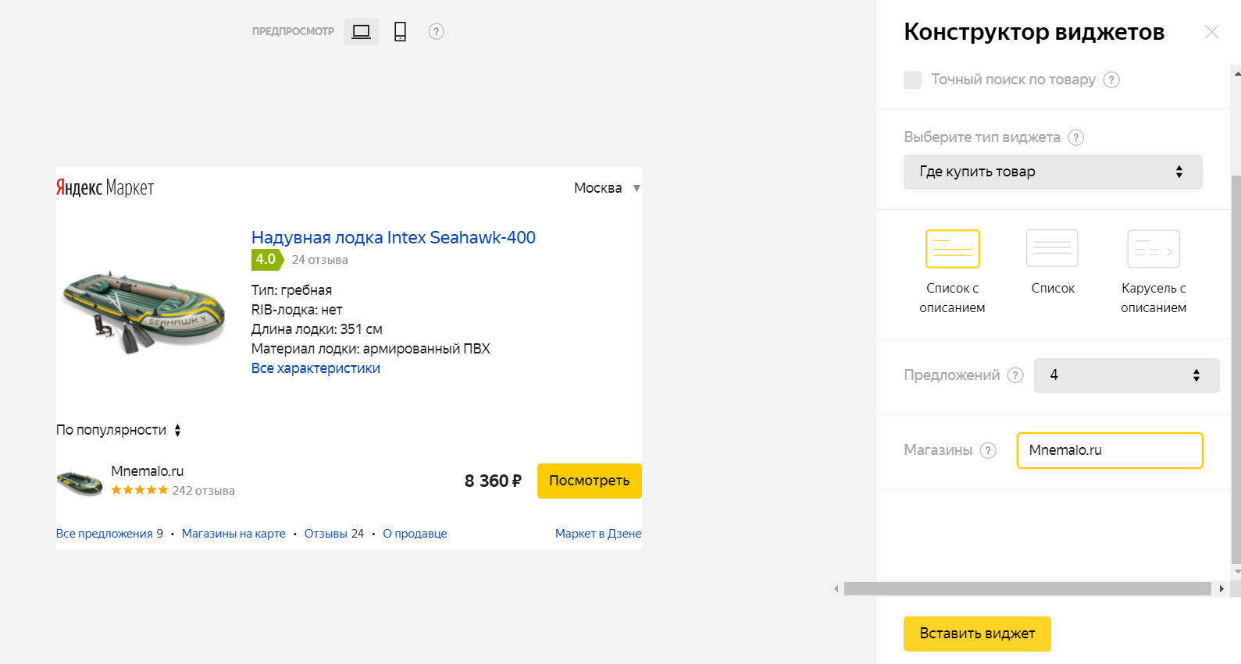Click the Яндекс Маркет logo
This screenshot has height=664, width=1241.
pos(105,188)
